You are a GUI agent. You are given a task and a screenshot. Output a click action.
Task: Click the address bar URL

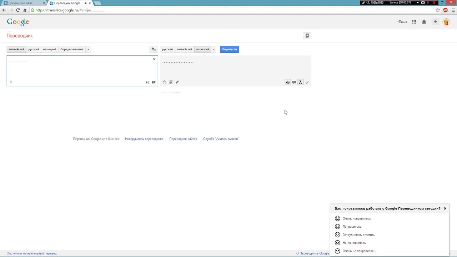coord(70,10)
